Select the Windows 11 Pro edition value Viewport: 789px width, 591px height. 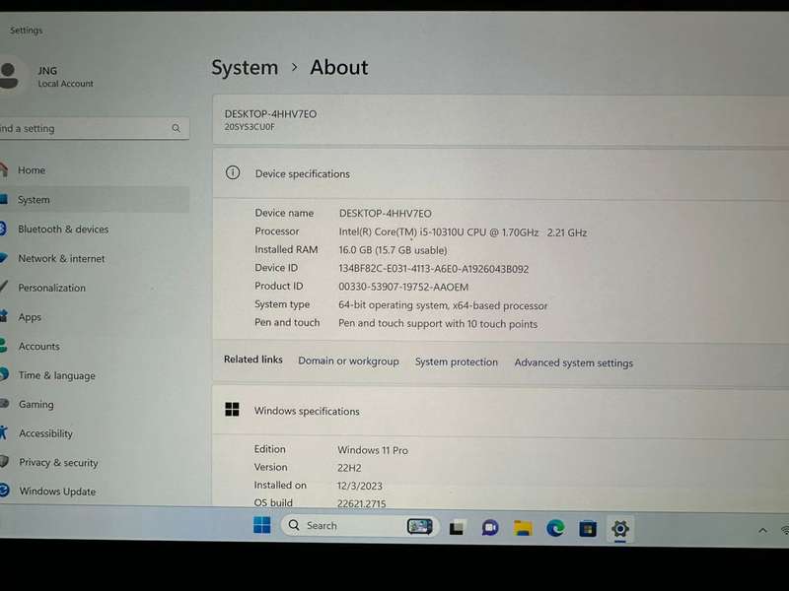tap(373, 450)
